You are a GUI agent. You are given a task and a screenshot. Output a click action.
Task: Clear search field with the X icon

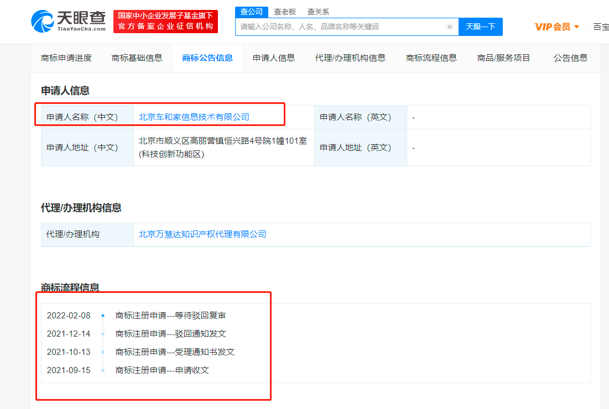[449, 27]
